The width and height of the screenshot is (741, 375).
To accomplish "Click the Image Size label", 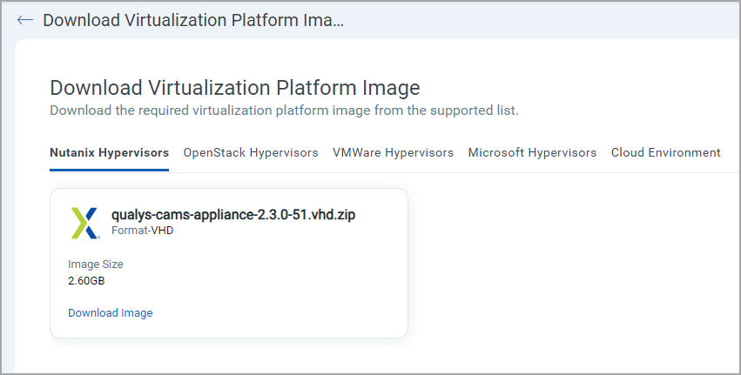I will pos(95,264).
